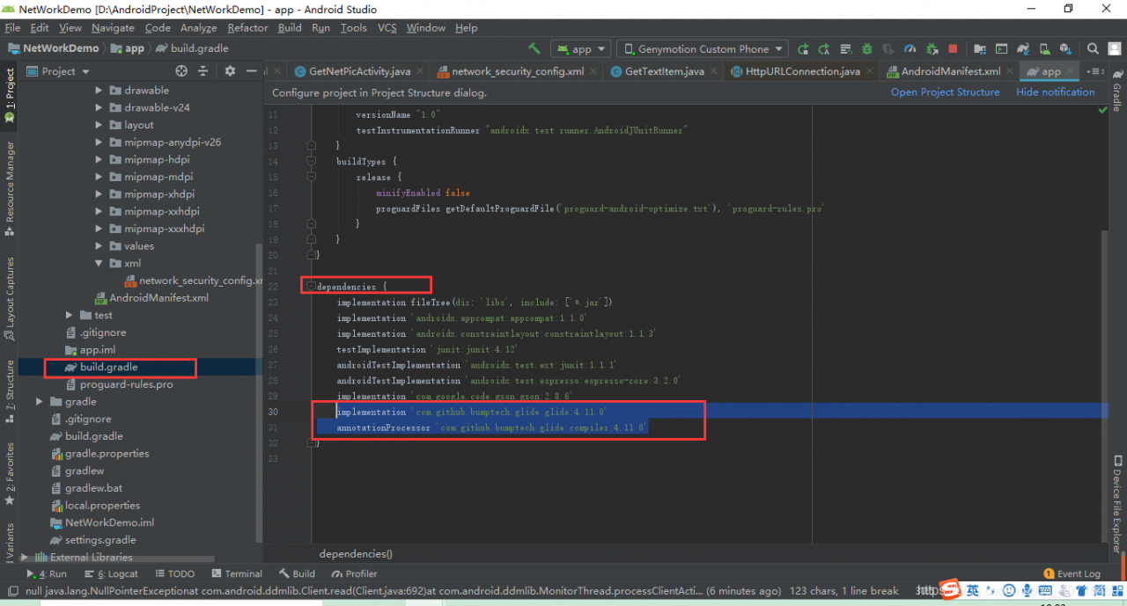Collapse all nodes in the Project panel
The width and height of the screenshot is (1127, 606).
(x=203, y=71)
